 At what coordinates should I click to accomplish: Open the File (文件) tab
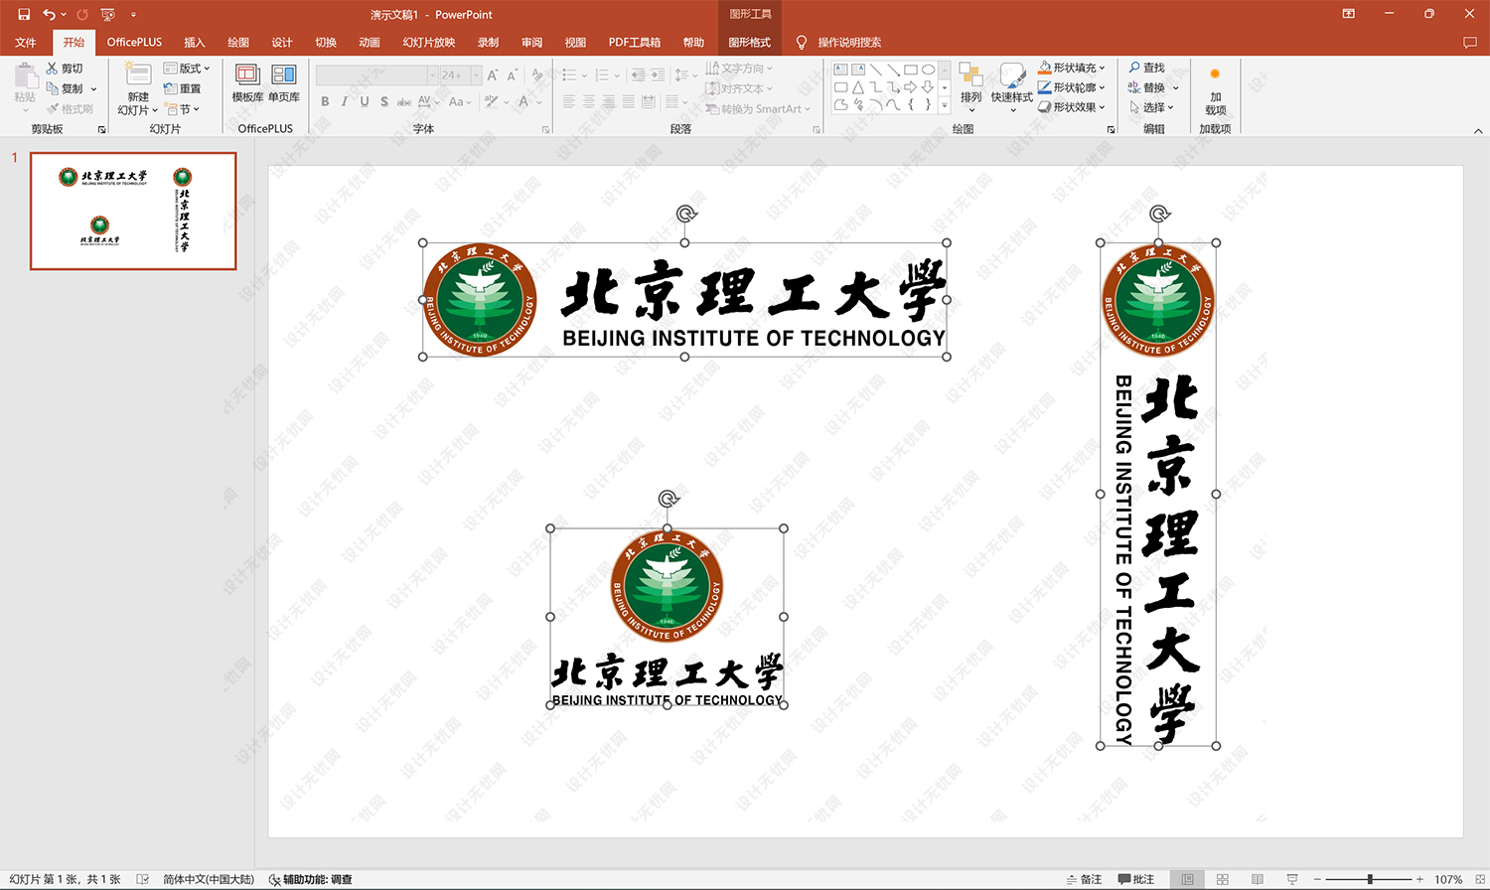click(x=26, y=42)
